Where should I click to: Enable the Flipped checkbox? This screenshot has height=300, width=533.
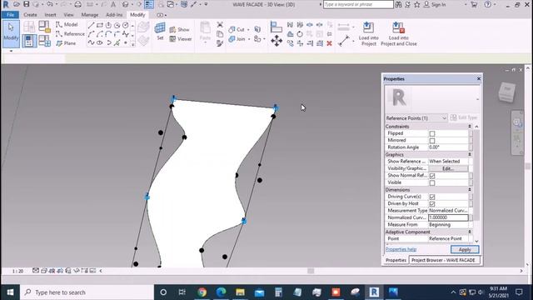[432, 133]
